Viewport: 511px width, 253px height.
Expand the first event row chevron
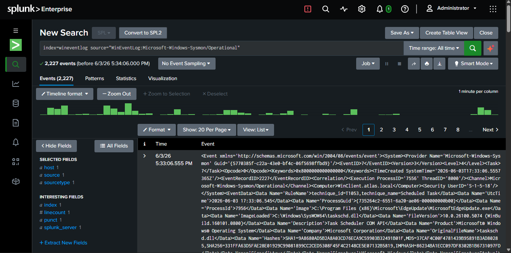[x=144, y=156]
